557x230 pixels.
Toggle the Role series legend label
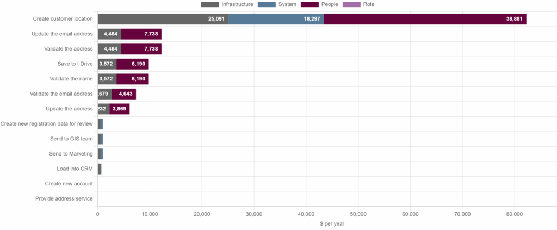pos(368,4)
